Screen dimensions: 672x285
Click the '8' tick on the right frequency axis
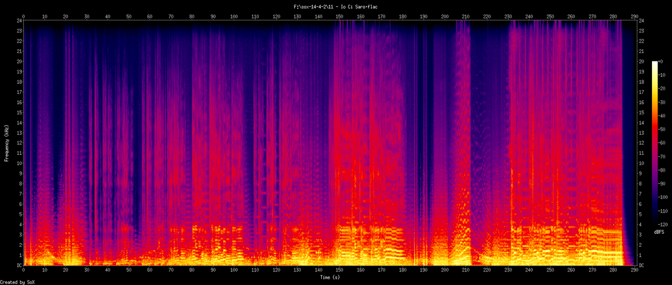(x=639, y=184)
